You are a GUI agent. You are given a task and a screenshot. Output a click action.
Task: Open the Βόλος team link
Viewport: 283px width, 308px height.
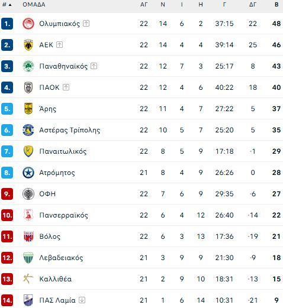(x=50, y=236)
